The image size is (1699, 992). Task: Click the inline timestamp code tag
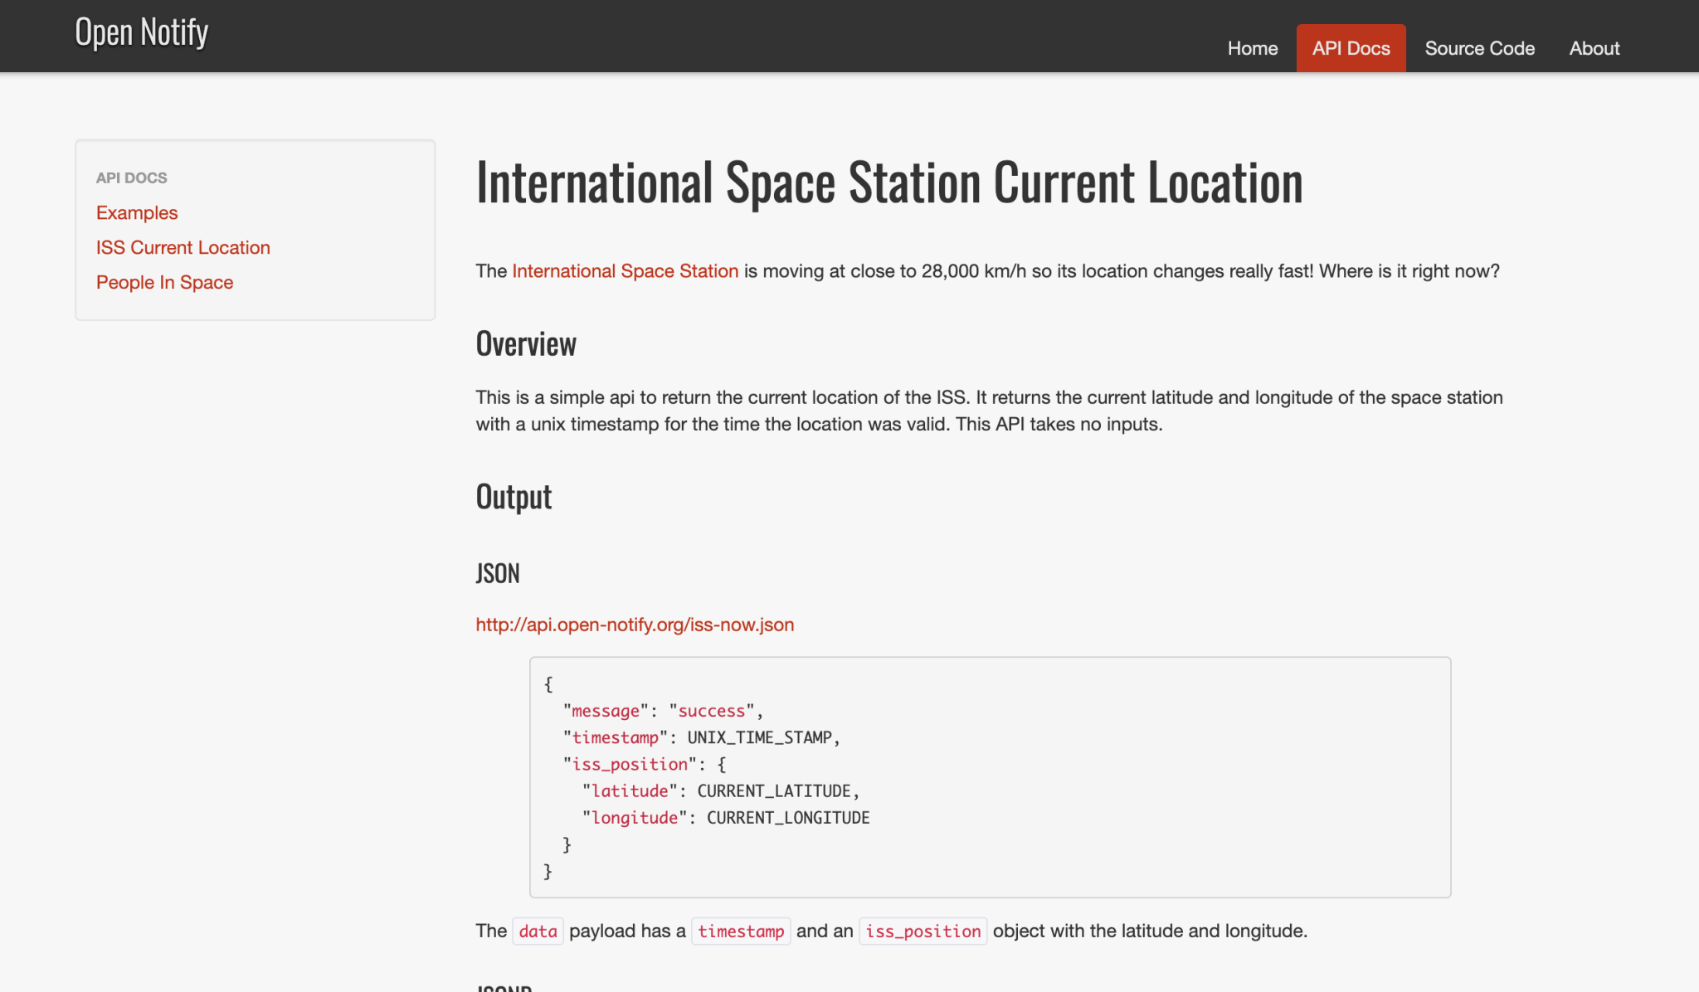pos(741,931)
